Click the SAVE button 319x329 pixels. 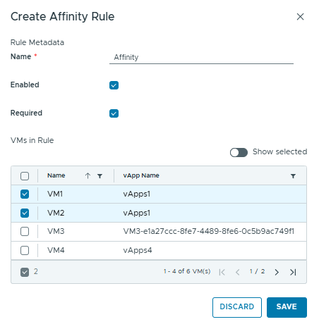(287, 307)
